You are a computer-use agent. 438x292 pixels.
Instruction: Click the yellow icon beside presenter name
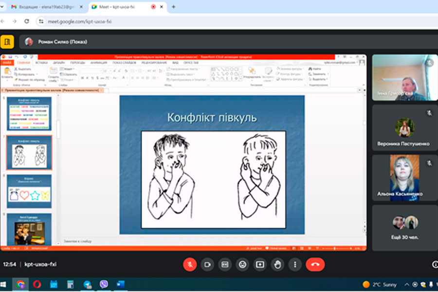[7, 42]
